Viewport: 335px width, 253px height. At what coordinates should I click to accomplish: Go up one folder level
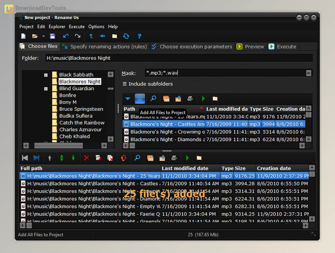click(x=91, y=36)
